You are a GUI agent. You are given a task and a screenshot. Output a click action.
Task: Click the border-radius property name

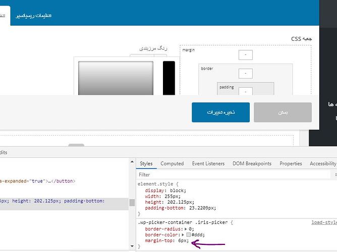162,229
